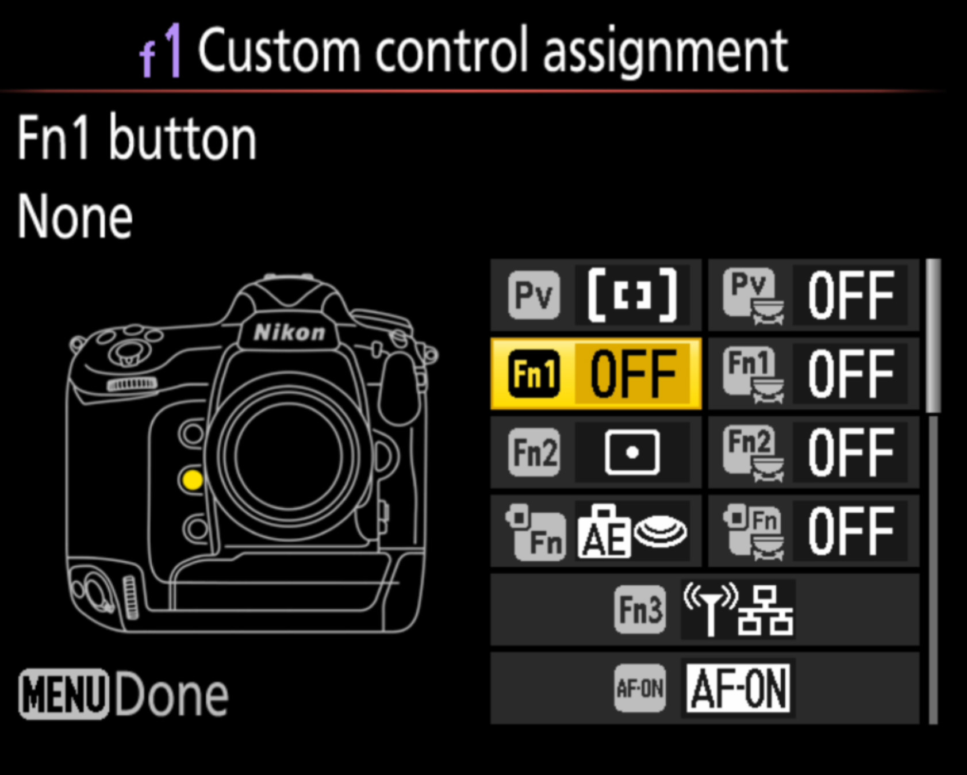Viewport: 967px width, 775px height.
Task: Click the MENU Done button
Action: [x=124, y=694]
